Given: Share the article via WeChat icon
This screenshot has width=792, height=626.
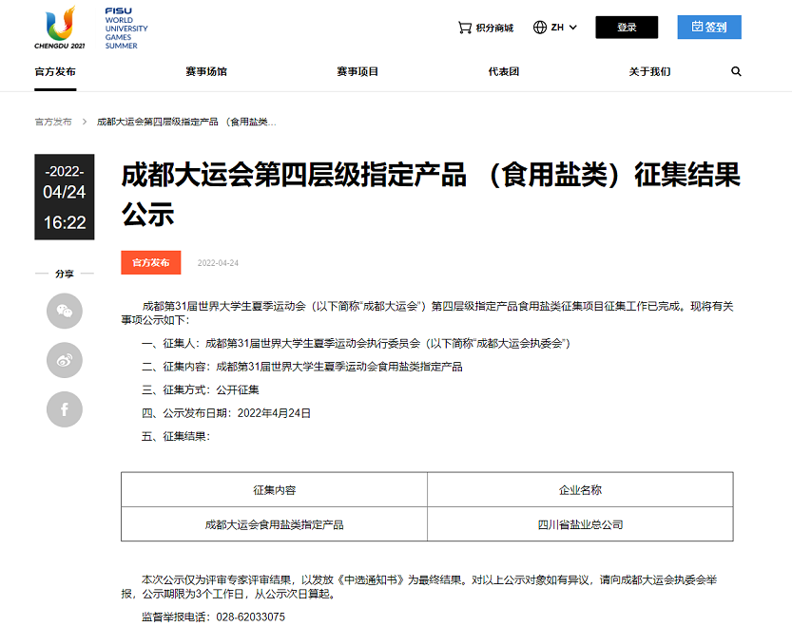Looking at the screenshot, I should coord(65,311).
